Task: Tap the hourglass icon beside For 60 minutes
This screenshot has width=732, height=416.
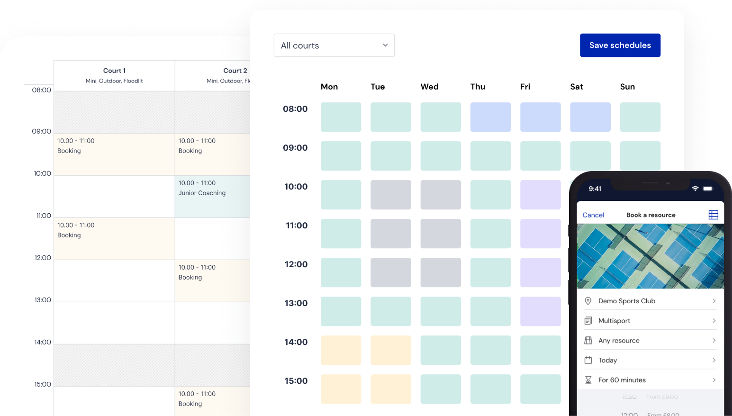Action: point(588,380)
